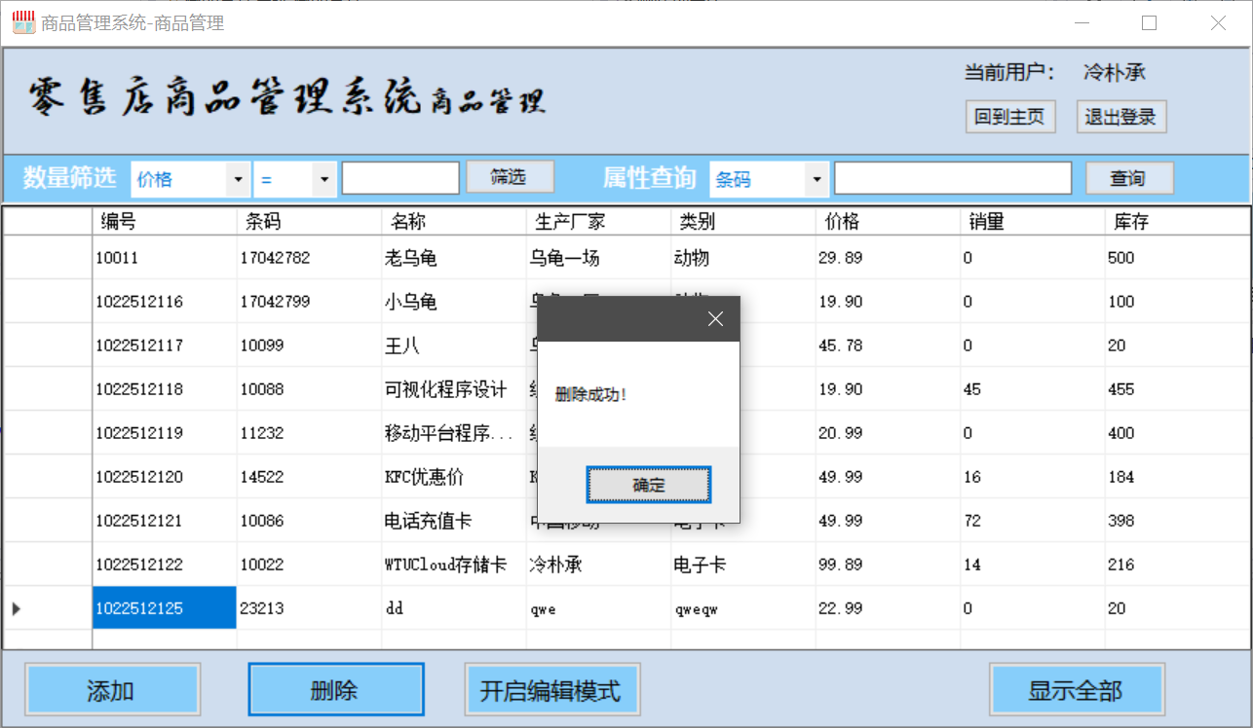1253x728 pixels.
Task: Sort by the 销量 column header
Action: [x=1033, y=222]
